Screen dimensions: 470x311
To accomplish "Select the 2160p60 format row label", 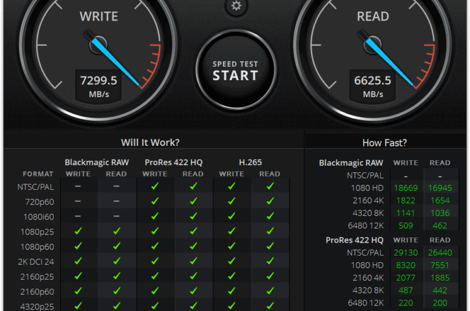I will click(37, 292).
